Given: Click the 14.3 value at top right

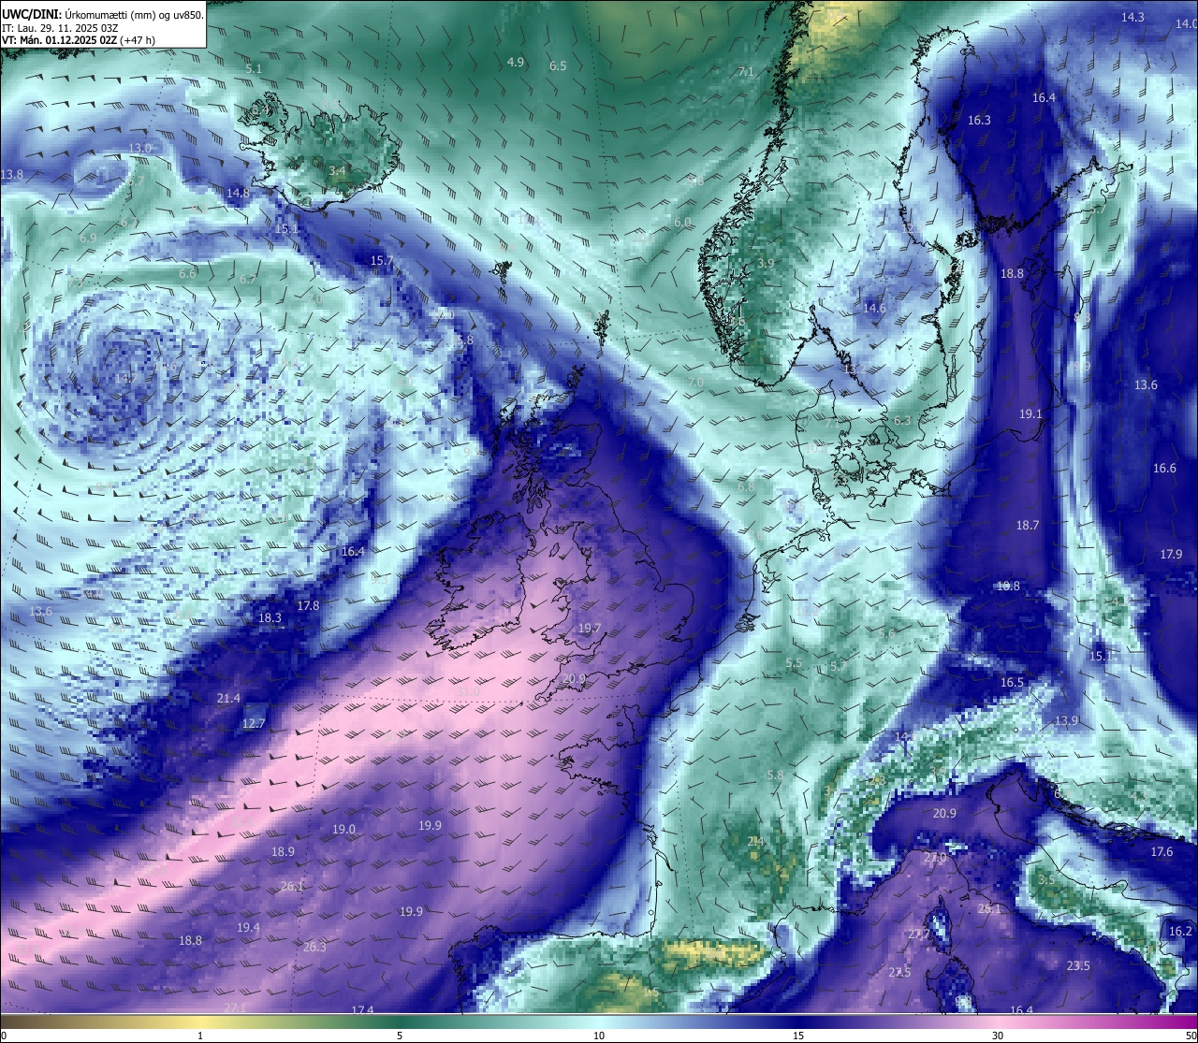Looking at the screenshot, I should coord(1132,18).
